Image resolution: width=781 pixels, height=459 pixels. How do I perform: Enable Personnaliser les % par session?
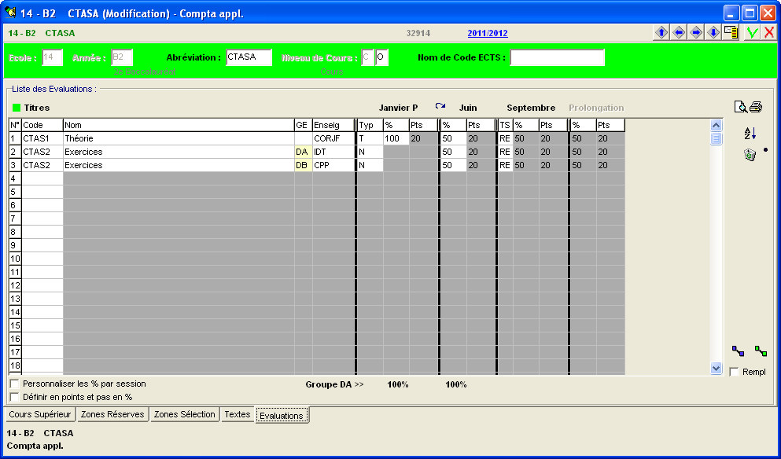coord(14,384)
